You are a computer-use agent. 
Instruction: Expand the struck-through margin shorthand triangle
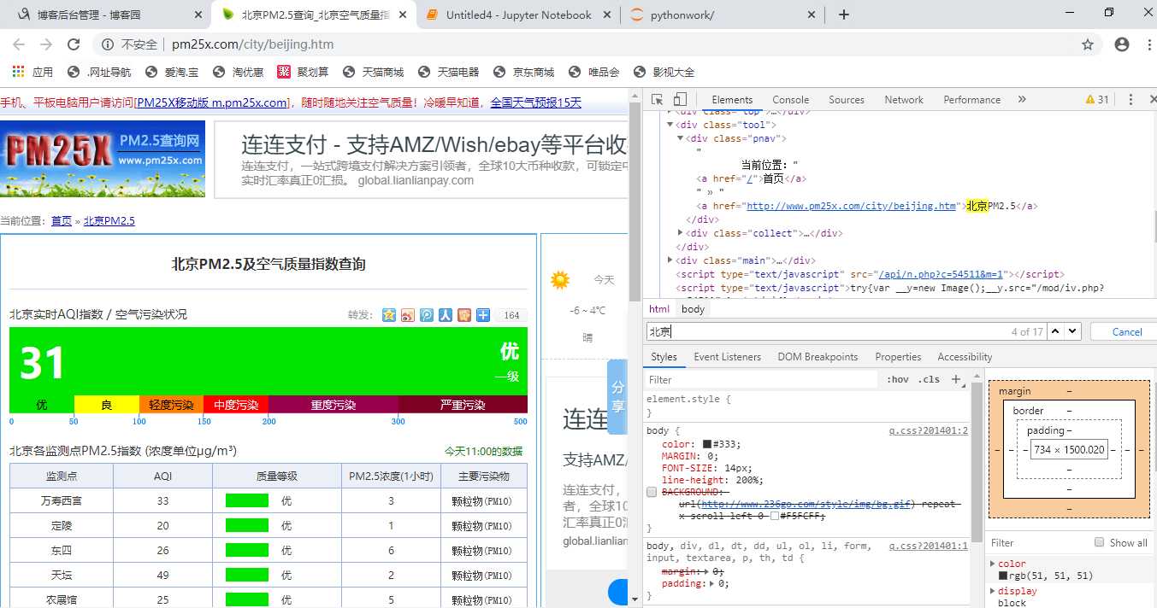(x=706, y=571)
